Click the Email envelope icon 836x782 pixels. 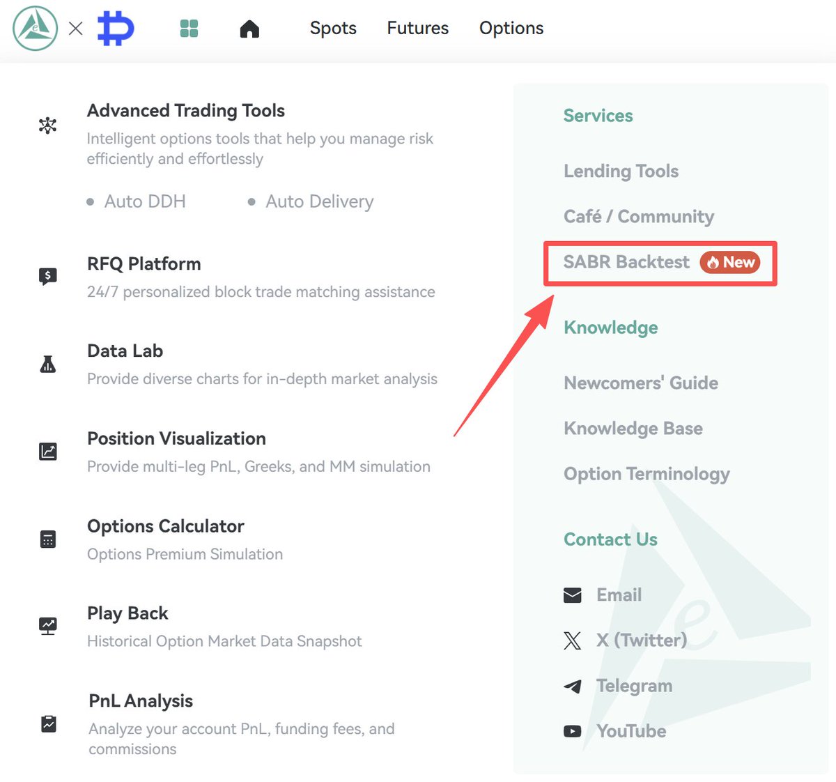(572, 595)
